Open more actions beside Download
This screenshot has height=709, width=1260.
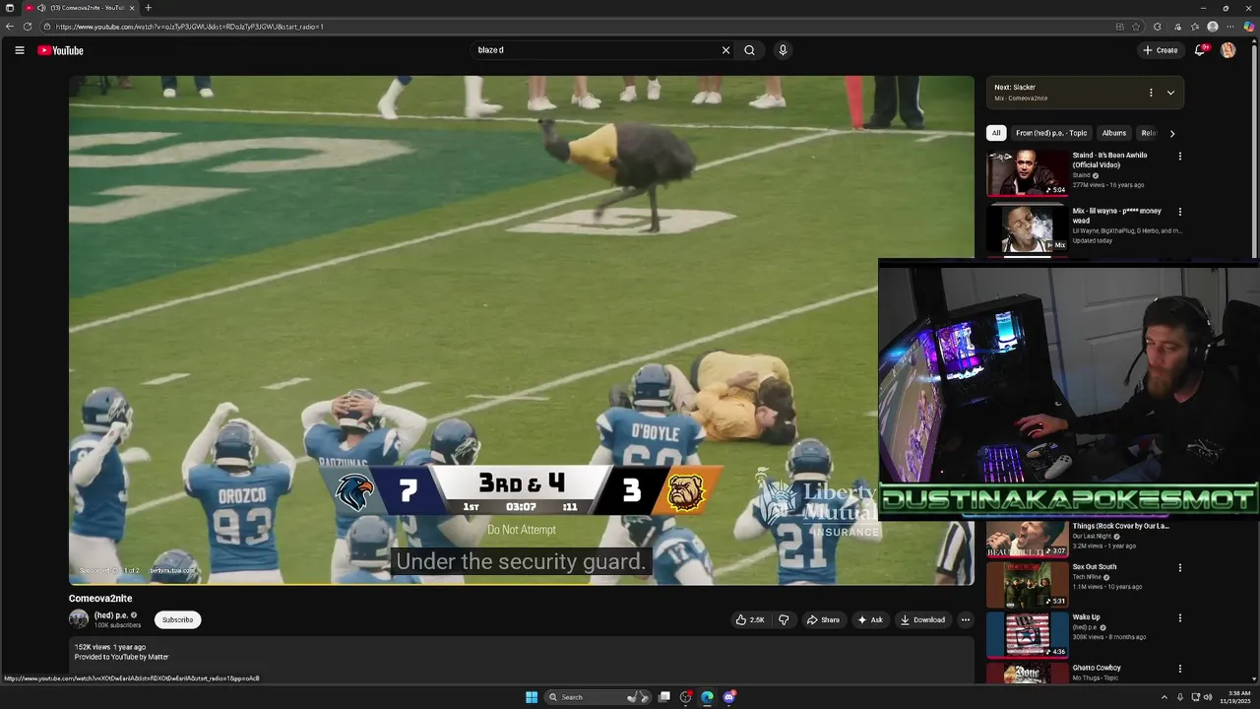point(965,619)
